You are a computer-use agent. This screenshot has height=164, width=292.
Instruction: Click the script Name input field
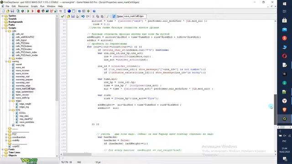(x=135, y=16)
